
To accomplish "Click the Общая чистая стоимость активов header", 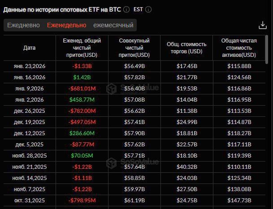I will point(239,48).
